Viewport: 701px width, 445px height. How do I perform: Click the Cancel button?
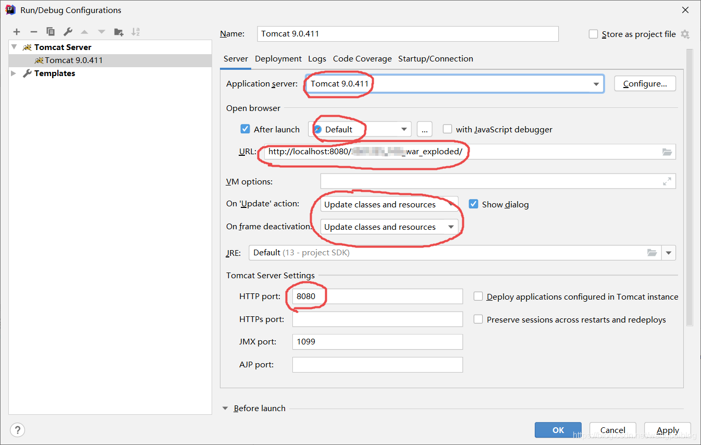click(613, 430)
